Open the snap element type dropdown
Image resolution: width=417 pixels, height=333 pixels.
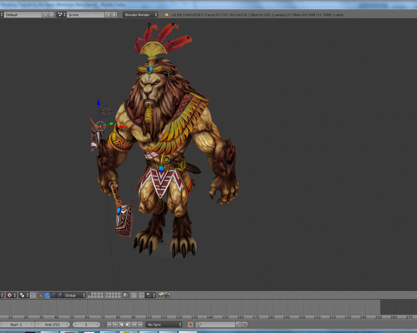(151, 295)
